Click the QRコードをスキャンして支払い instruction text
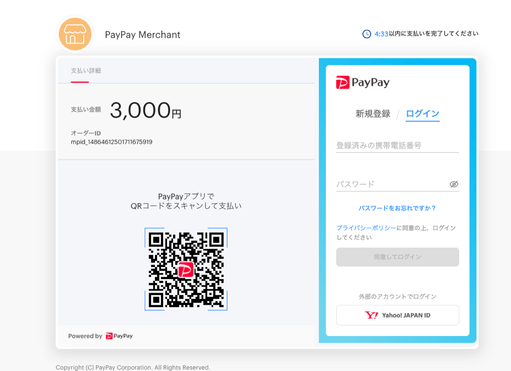Screen dimensions: 511x371 [186, 206]
